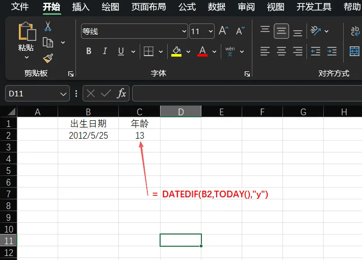The image size is (362, 260).
Task: Increase font size with larger A
Action: (223, 31)
